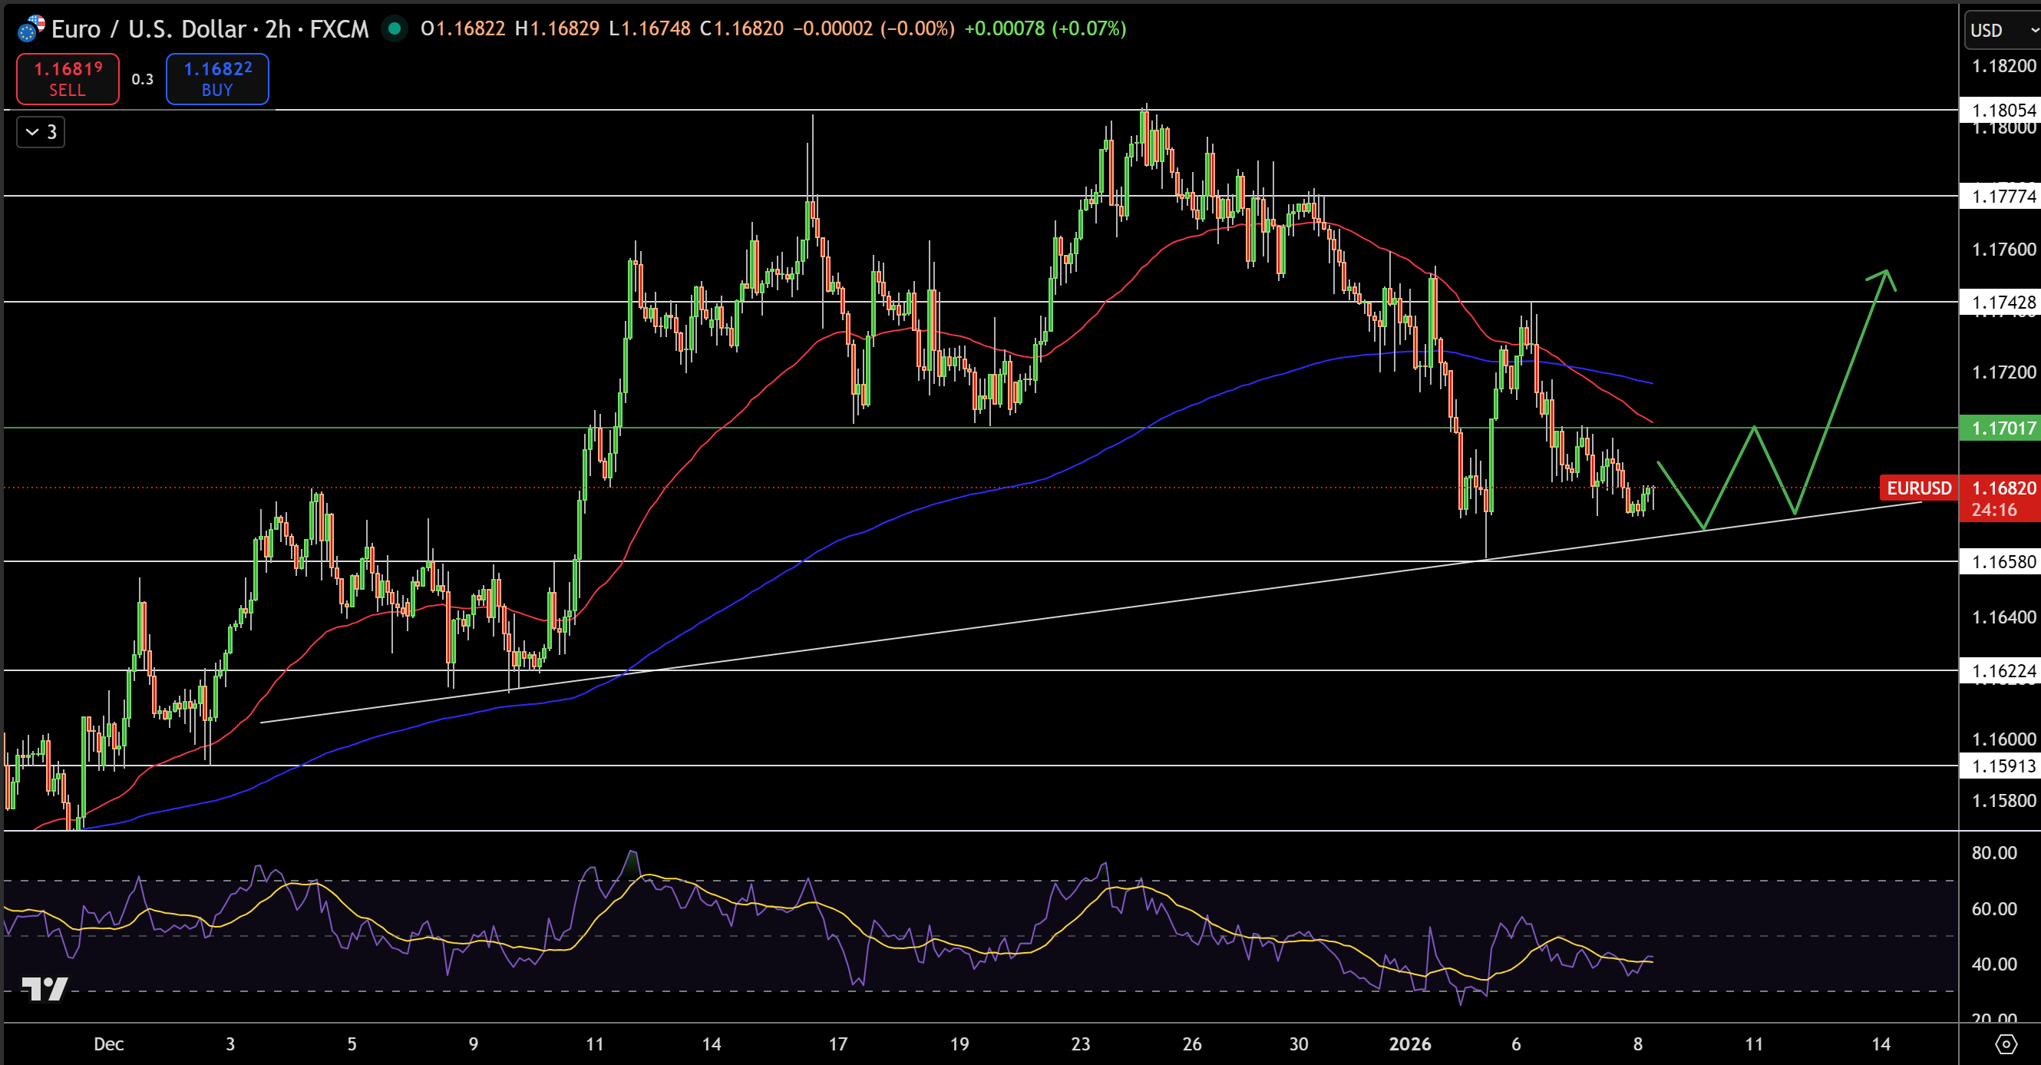Click the 1.15800 price scale tick
Viewport: 2041px width, 1065px height.
click(2003, 800)
